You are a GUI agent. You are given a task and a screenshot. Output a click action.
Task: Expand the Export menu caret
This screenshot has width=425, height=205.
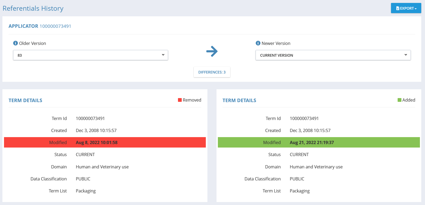coord(416,9)
